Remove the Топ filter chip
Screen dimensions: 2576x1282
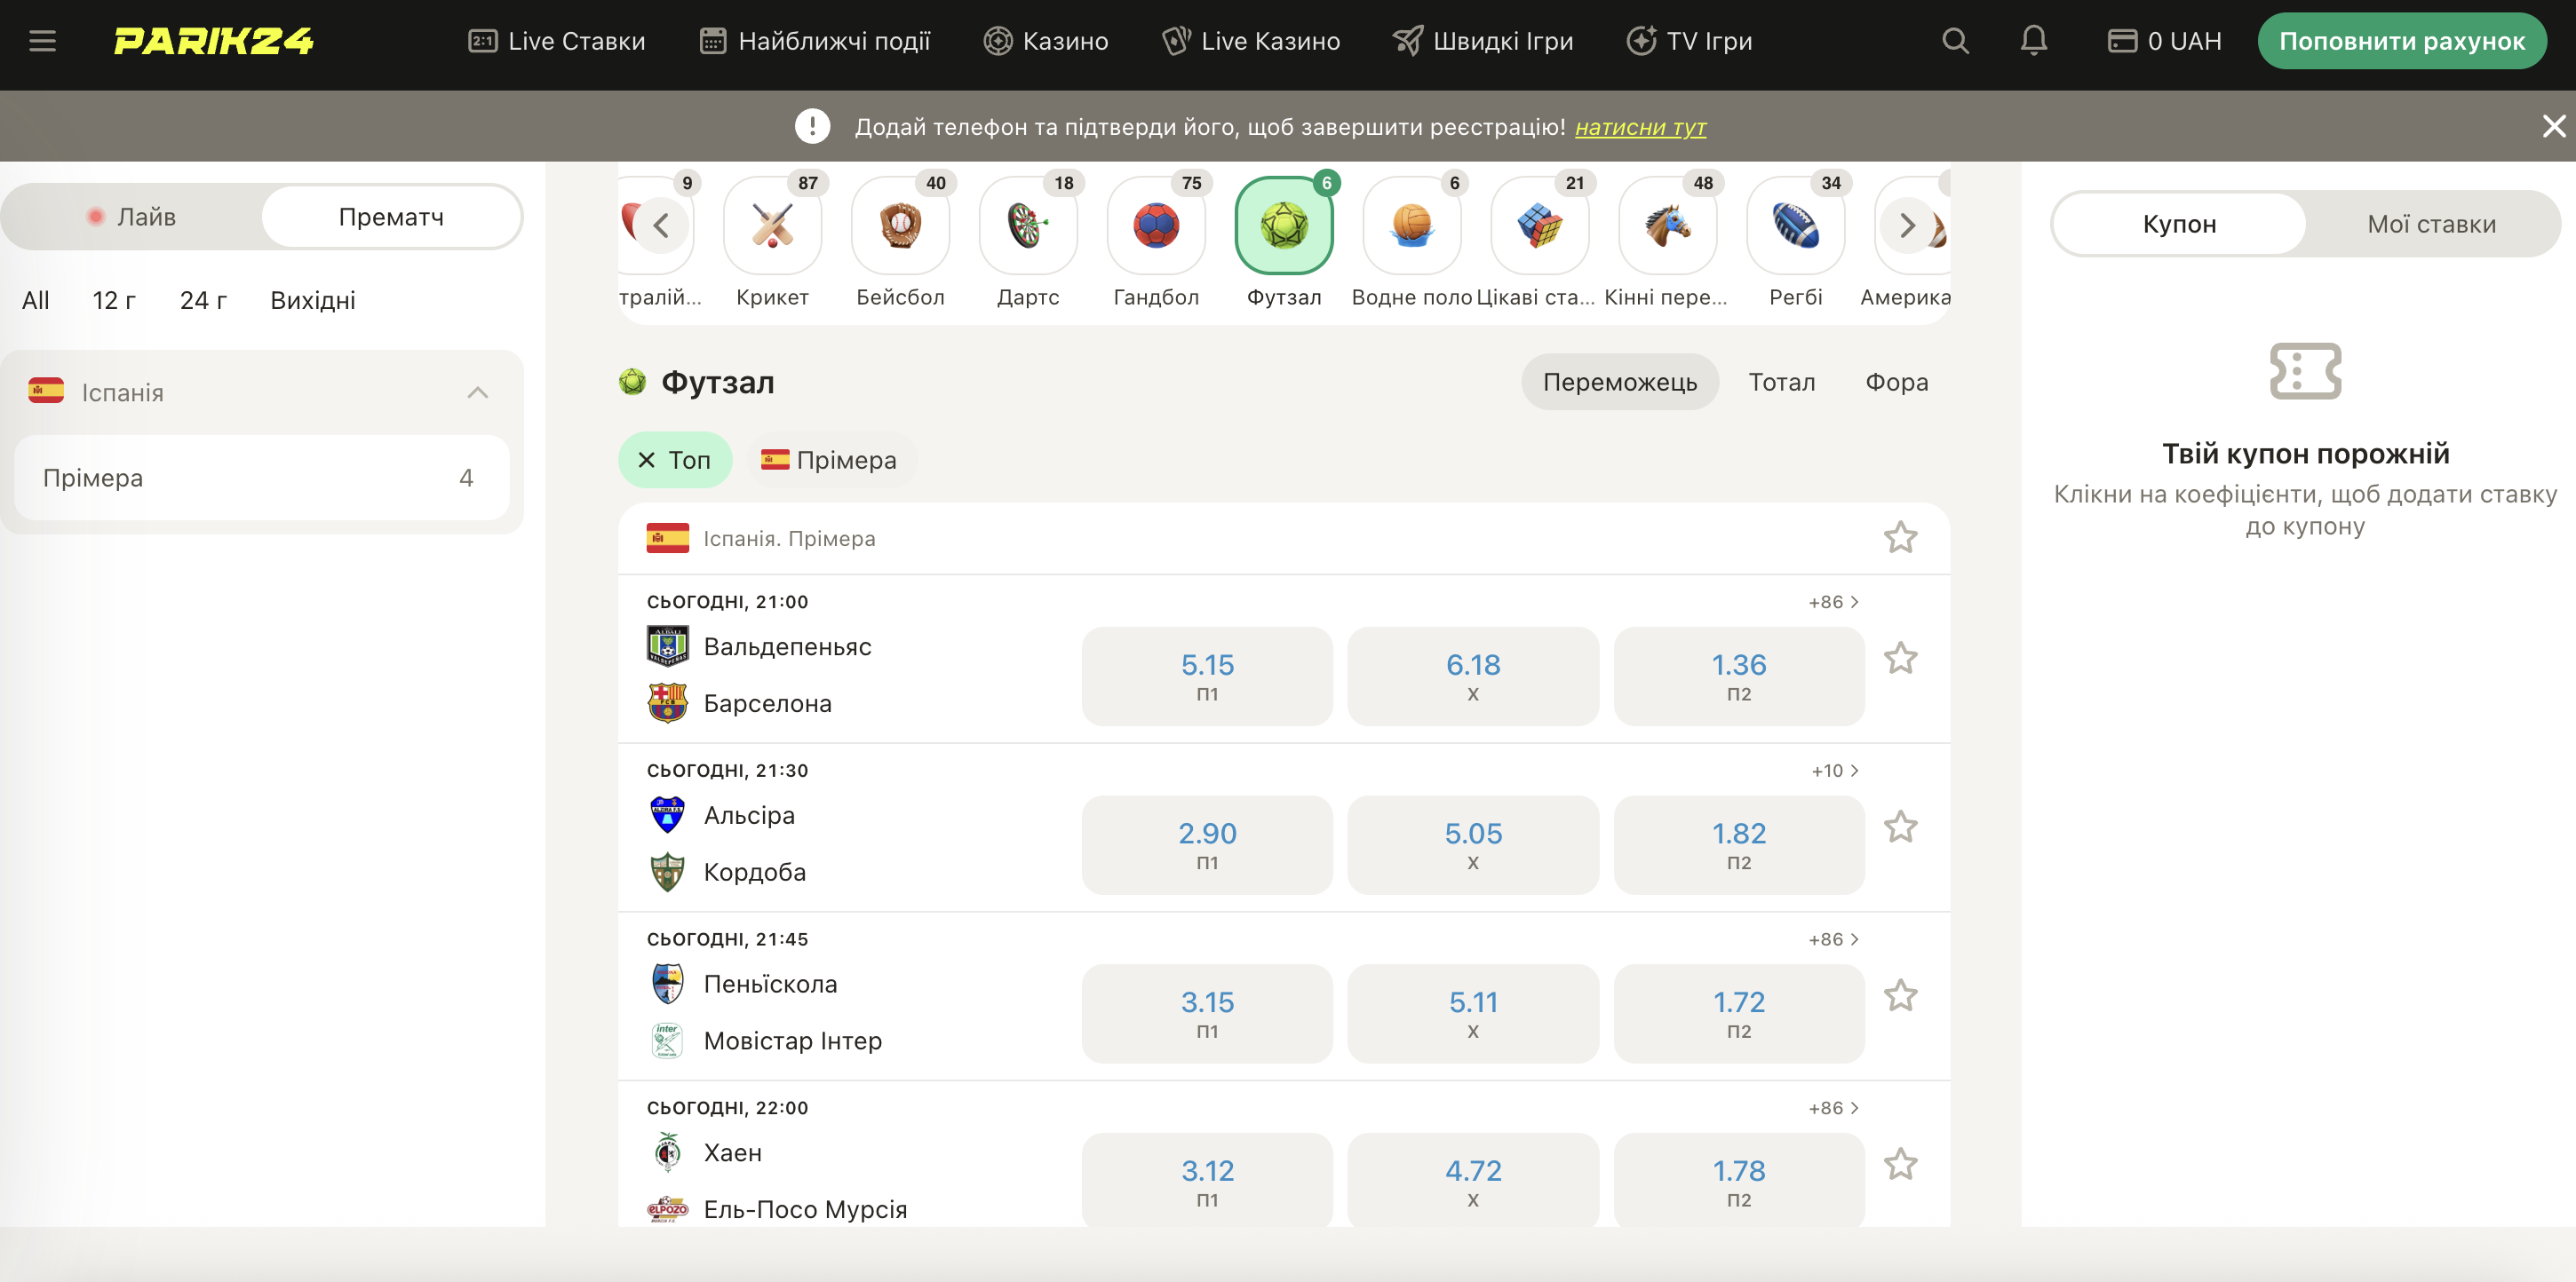tap(647, 460)
